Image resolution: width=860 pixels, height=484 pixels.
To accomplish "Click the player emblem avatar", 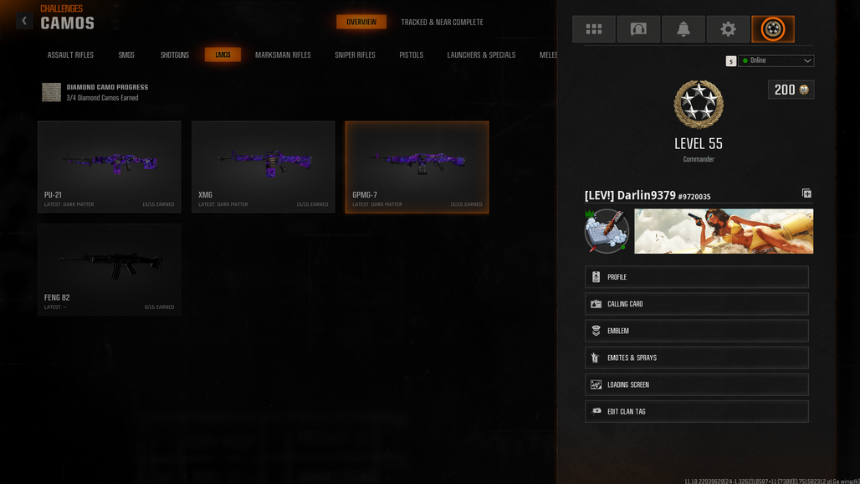I will 607,231.
